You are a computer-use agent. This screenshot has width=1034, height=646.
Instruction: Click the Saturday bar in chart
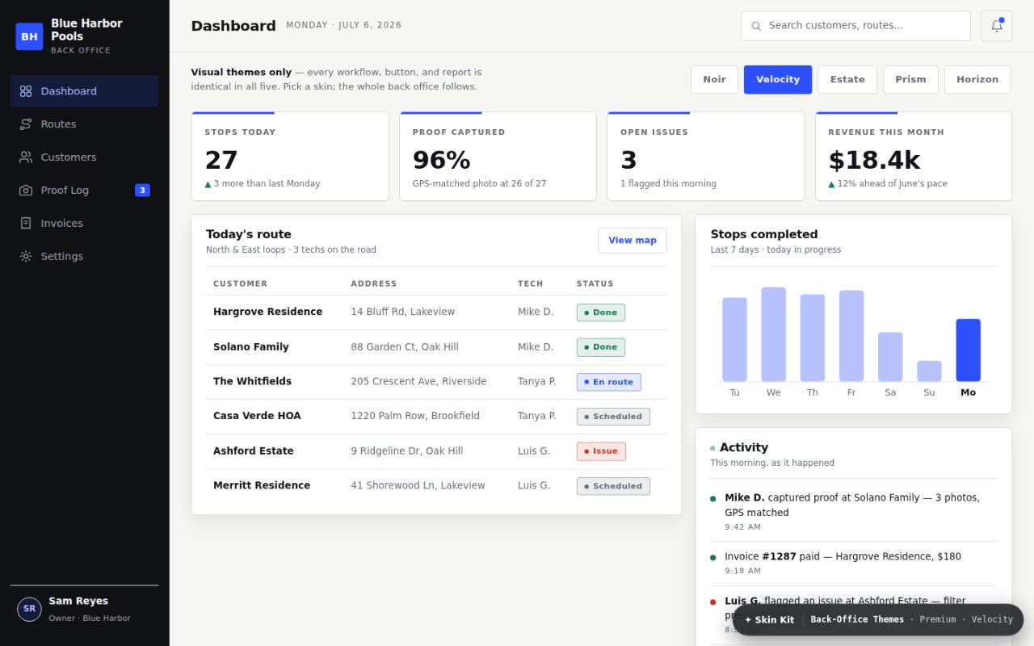click(x=890, y=357)
